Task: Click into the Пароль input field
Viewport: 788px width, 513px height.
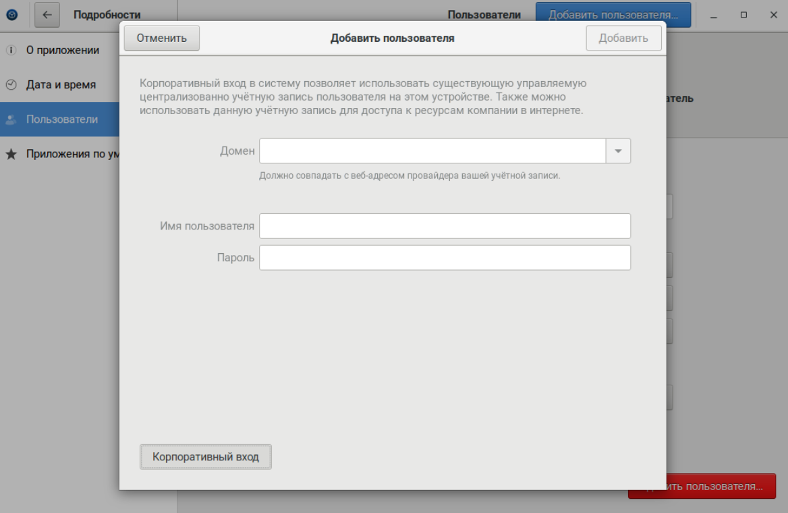Action: (445, 258)
